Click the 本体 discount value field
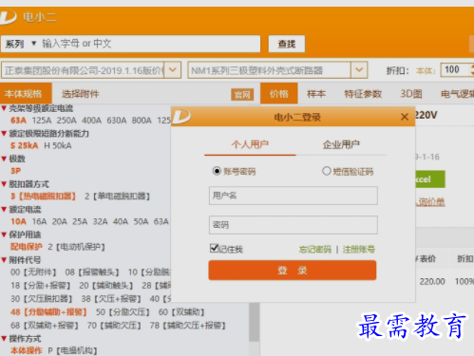The height and width of the screenshot is (356, 474). 455,69
